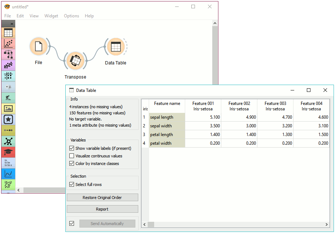335x233 pixels.
Task: Select the Transpose widget node
Action: pos(75,60)
